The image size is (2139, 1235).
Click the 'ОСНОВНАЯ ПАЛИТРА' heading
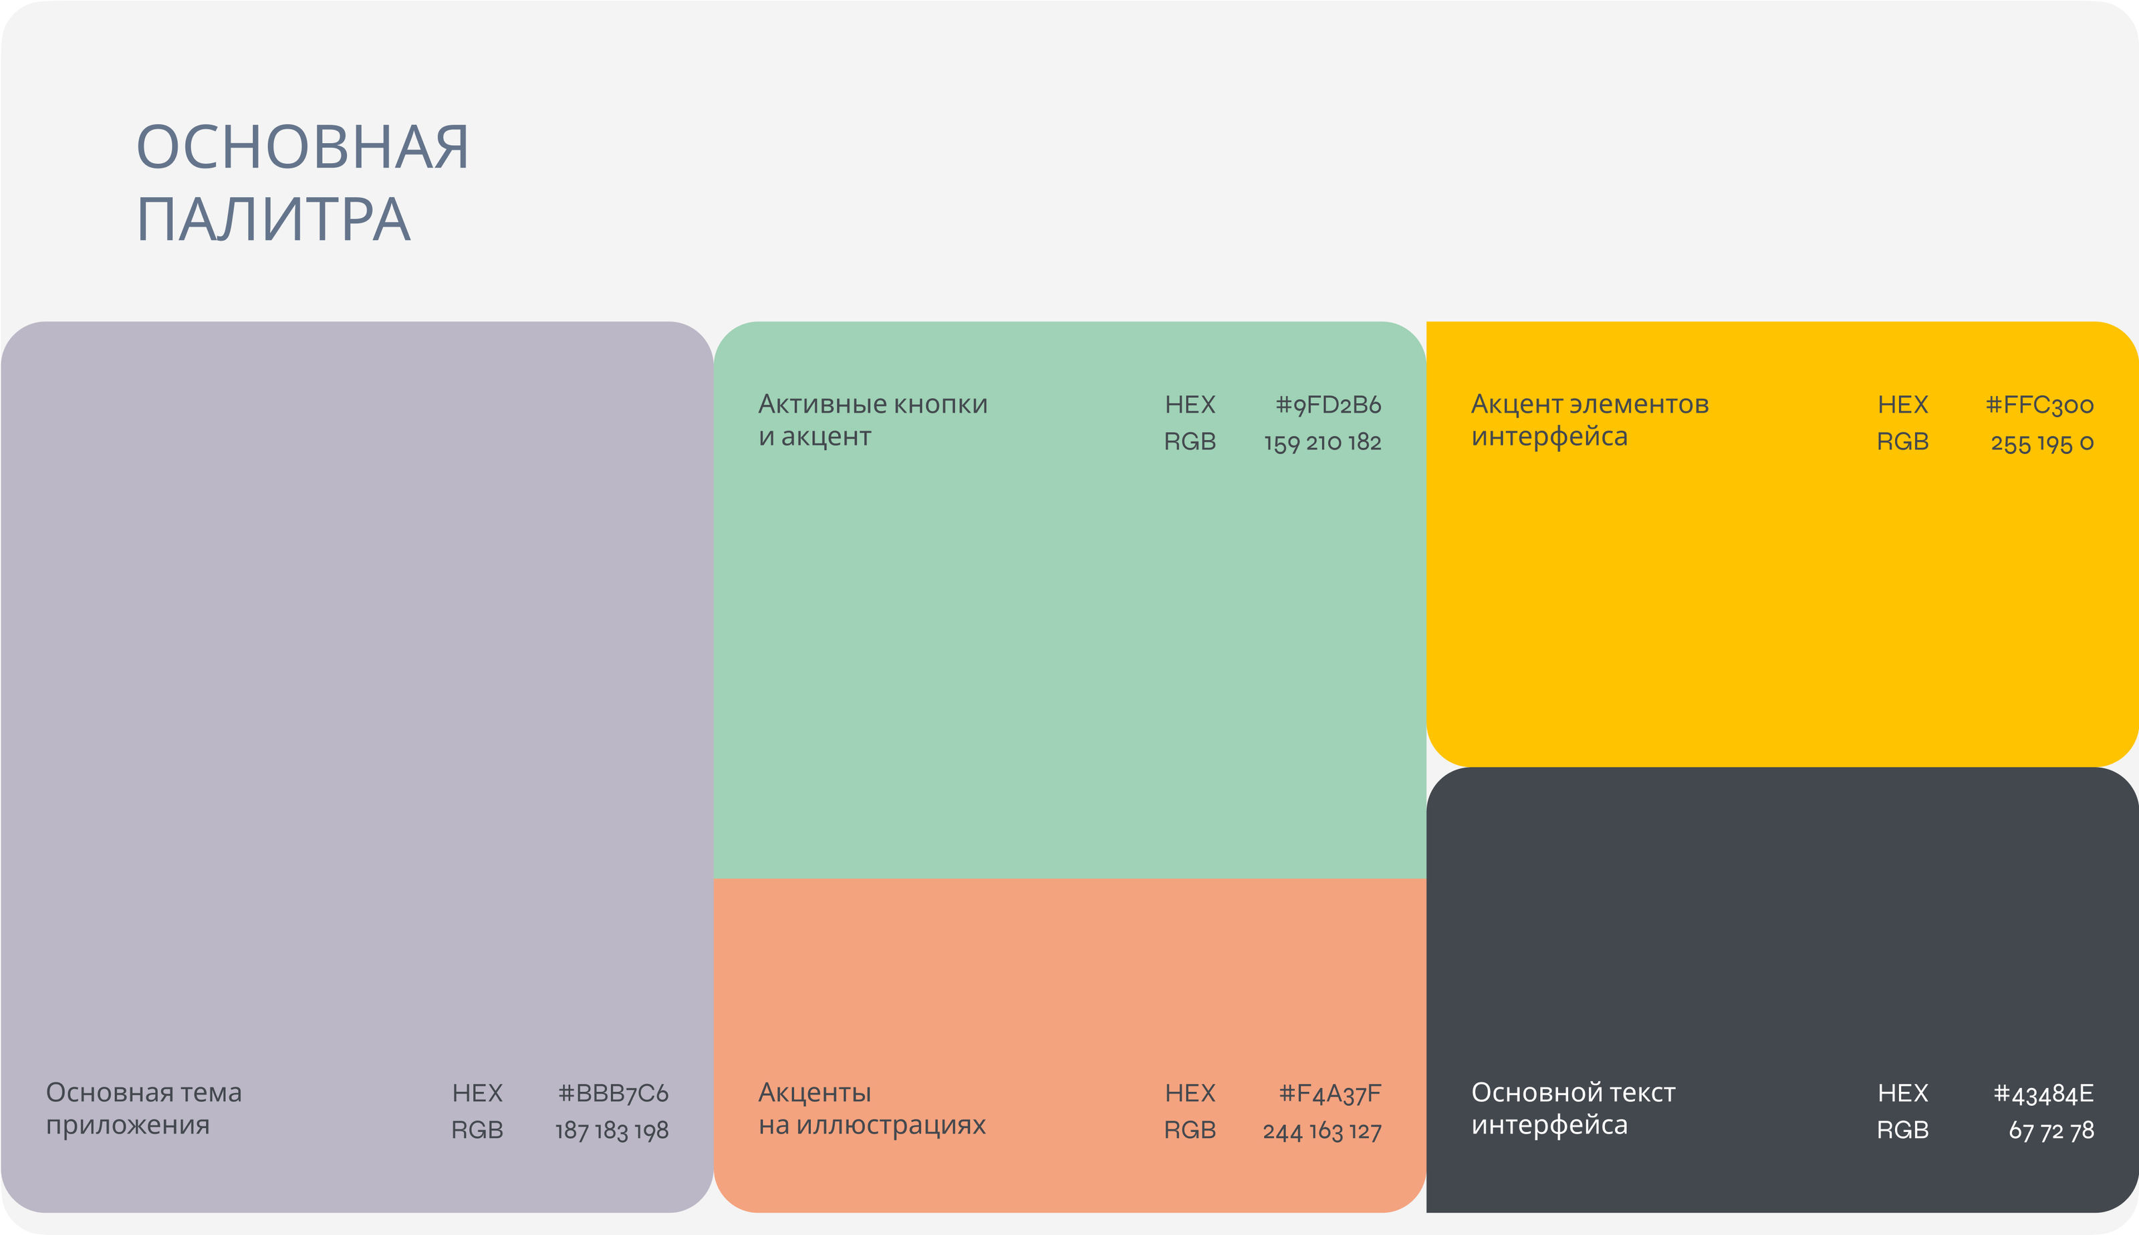[x=303, y=183]
